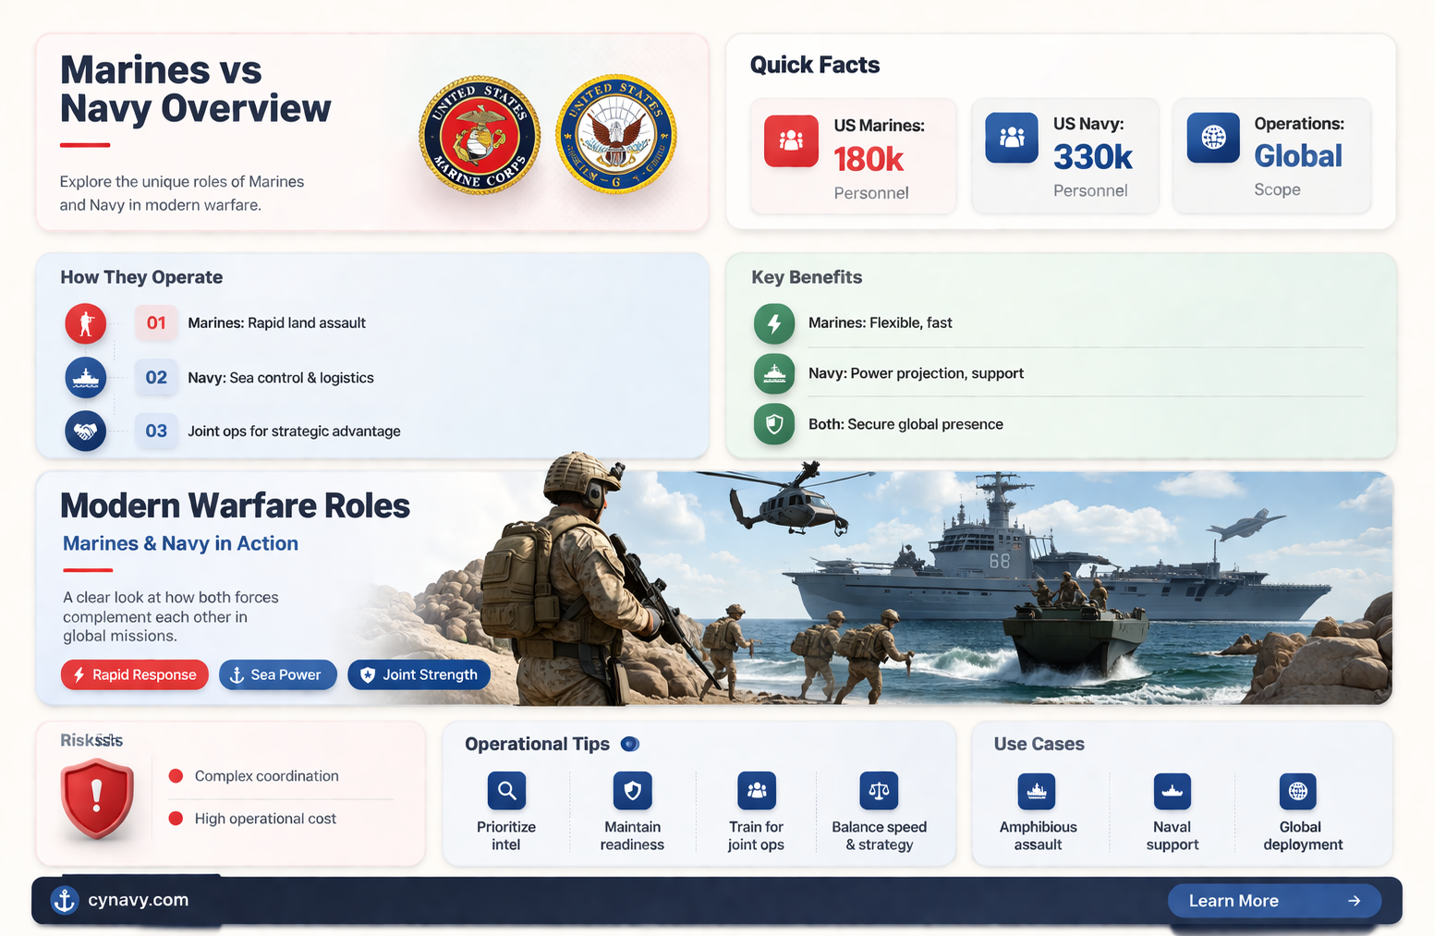Image resolution: width=1434 pixels, height=936 pixels.
Task: Click the info dot next to Operational Tips
Action: pyautogui.click(x=630, y=744)
